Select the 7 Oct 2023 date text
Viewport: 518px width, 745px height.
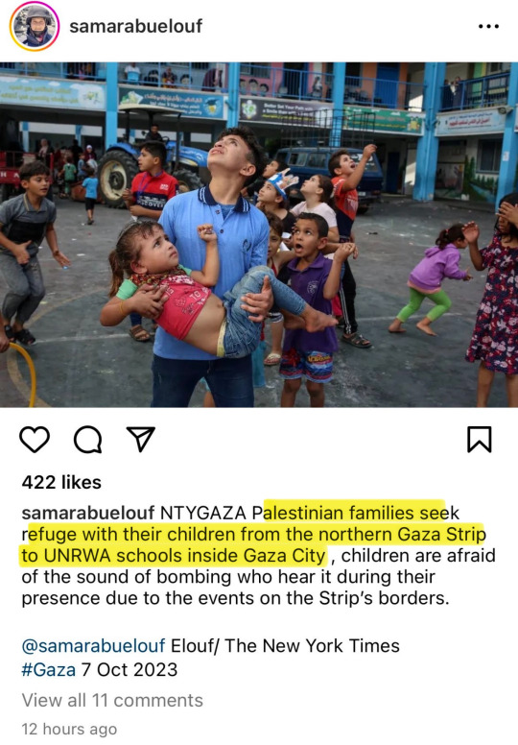point(129,670)
